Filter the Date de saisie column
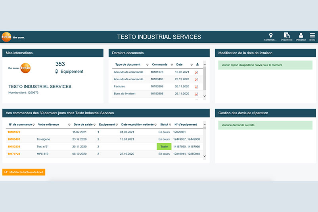 (x=94, y=125)
